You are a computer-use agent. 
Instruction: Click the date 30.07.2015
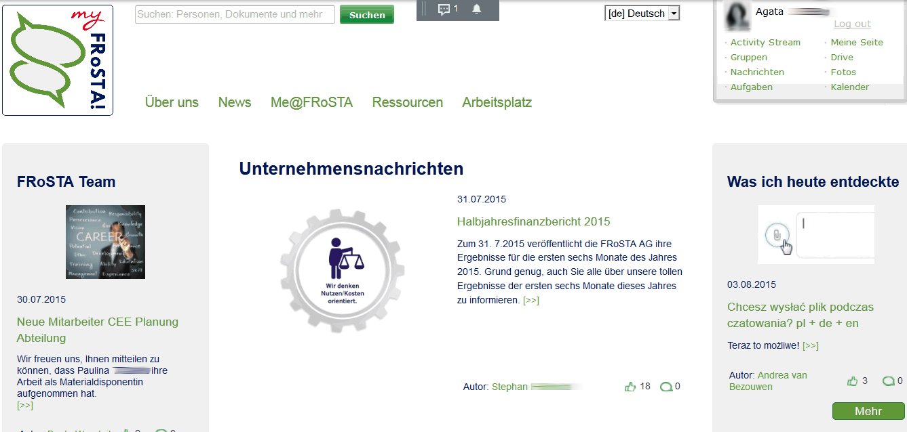(41, 299)
